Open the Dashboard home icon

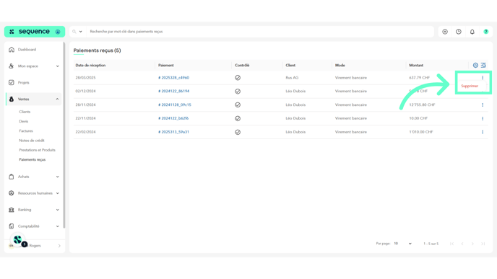(12, 50)
